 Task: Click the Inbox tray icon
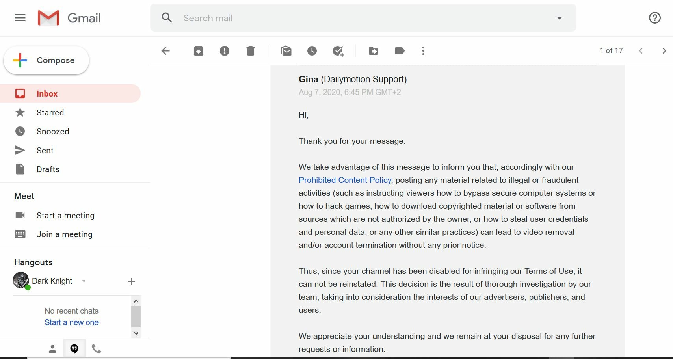(20, 93)
